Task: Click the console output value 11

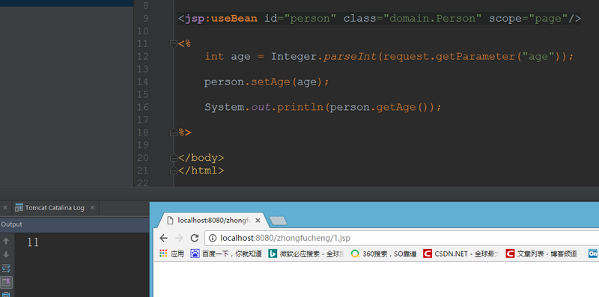Action: pos(33,242)
